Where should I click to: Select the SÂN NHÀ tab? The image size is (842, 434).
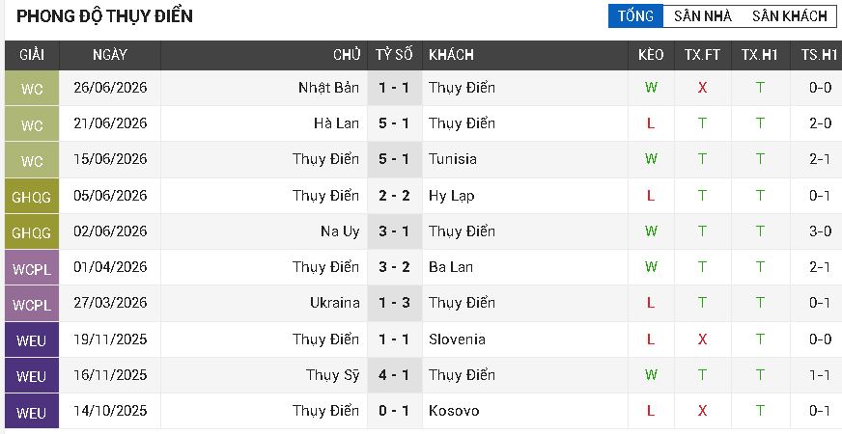pos(703,16)
